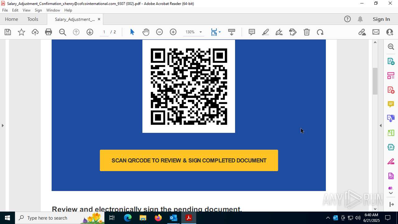
Task: Open the Sign document pen tool
Action: pyautogui.click(x=279, y=32)
